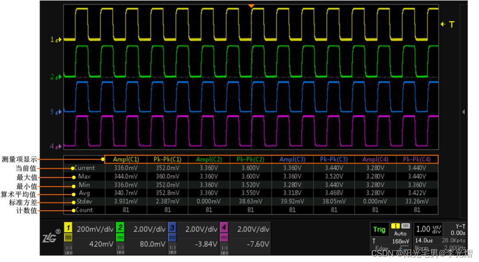Click the 3.468V average value
Image resolution: width=479 pixels, height=262 pixels.
[334, 193]
